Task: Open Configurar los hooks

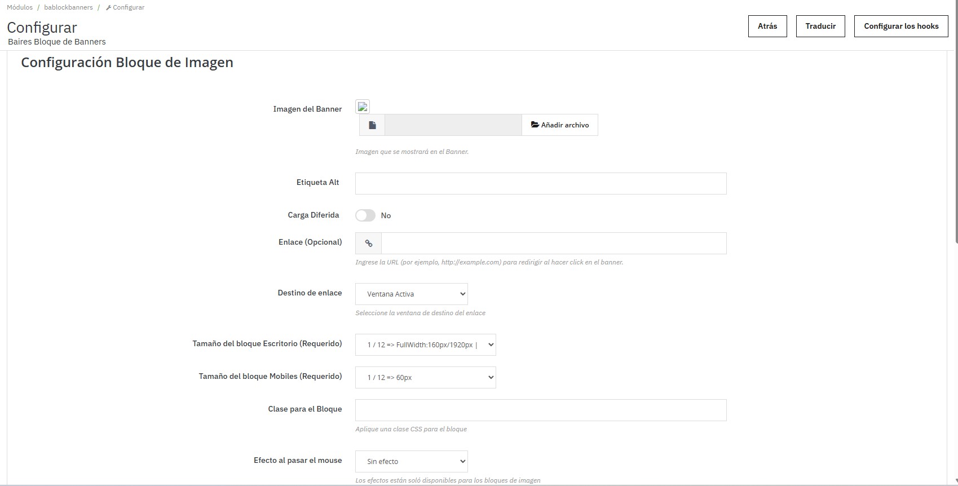Action: tap(901, 26)
